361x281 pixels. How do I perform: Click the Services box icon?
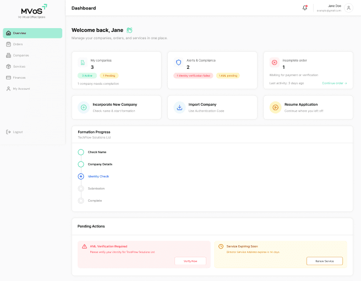[8, 66]
